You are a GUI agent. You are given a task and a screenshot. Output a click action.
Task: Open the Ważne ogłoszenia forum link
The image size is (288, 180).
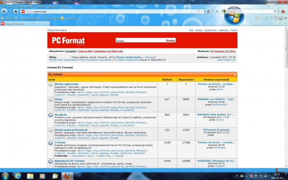(x=66, y=84)
